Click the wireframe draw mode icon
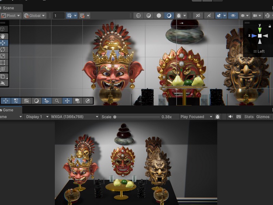 coord(138,16)
